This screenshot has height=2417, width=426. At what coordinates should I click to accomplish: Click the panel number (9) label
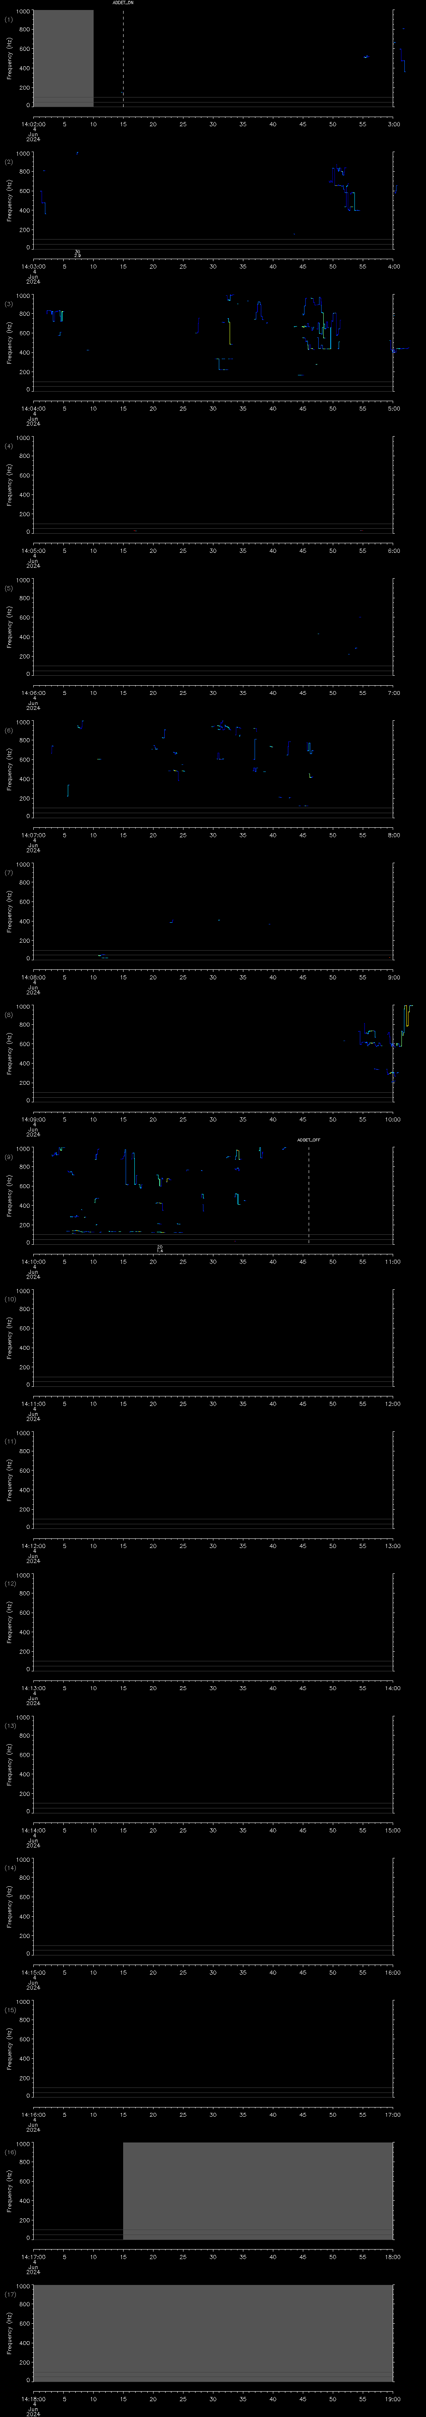coord(8,1157)
